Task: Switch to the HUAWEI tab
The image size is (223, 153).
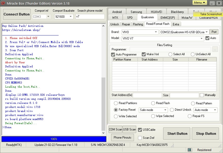Action: click(x=157, y=12)
